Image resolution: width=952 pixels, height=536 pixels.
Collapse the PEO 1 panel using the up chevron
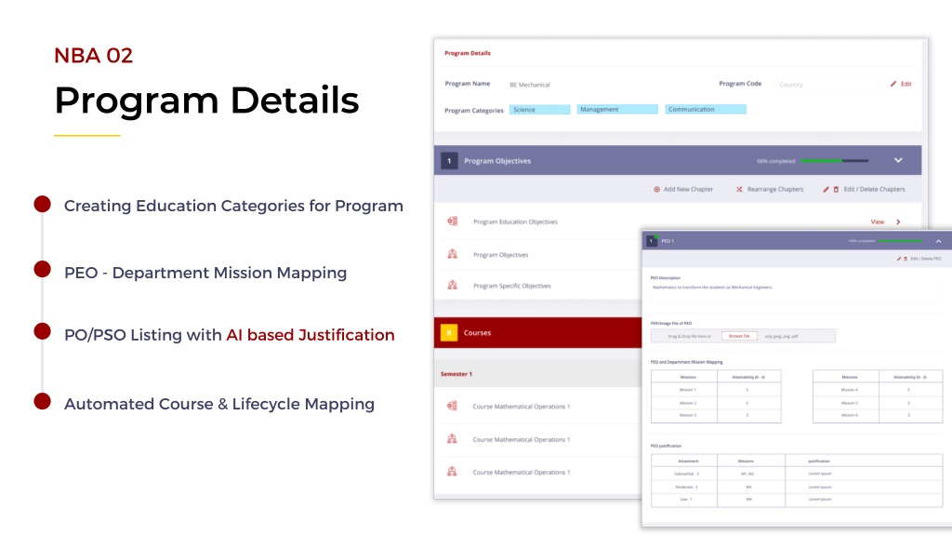pyautogui.click(x=938, y=241)
